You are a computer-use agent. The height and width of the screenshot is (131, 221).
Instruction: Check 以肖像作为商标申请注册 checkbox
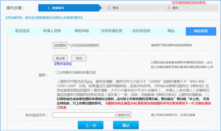(x=57, y=72)
